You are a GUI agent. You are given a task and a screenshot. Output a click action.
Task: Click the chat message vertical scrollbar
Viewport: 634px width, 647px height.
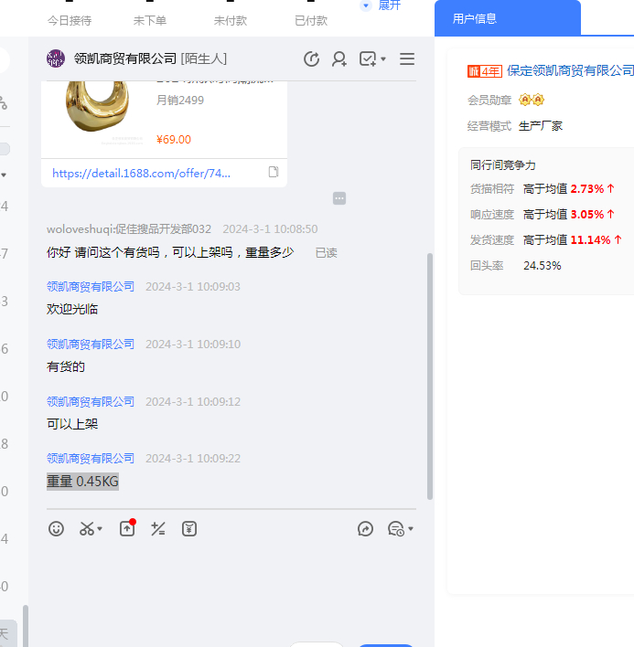[430, 375]
